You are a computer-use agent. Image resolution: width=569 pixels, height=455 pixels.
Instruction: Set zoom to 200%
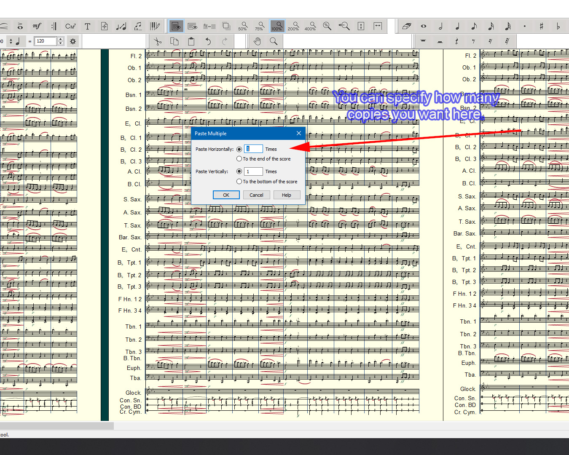tap(293, 26)
